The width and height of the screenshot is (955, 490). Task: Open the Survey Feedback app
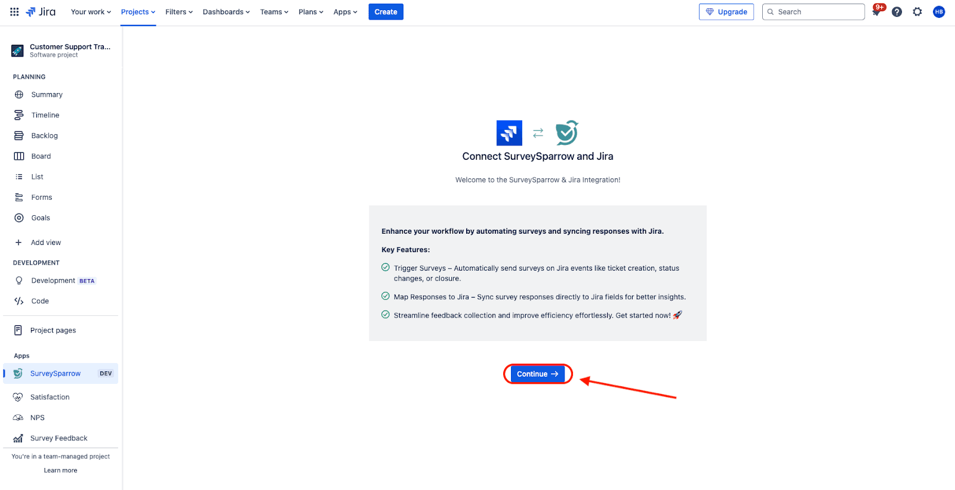[58, 438]
